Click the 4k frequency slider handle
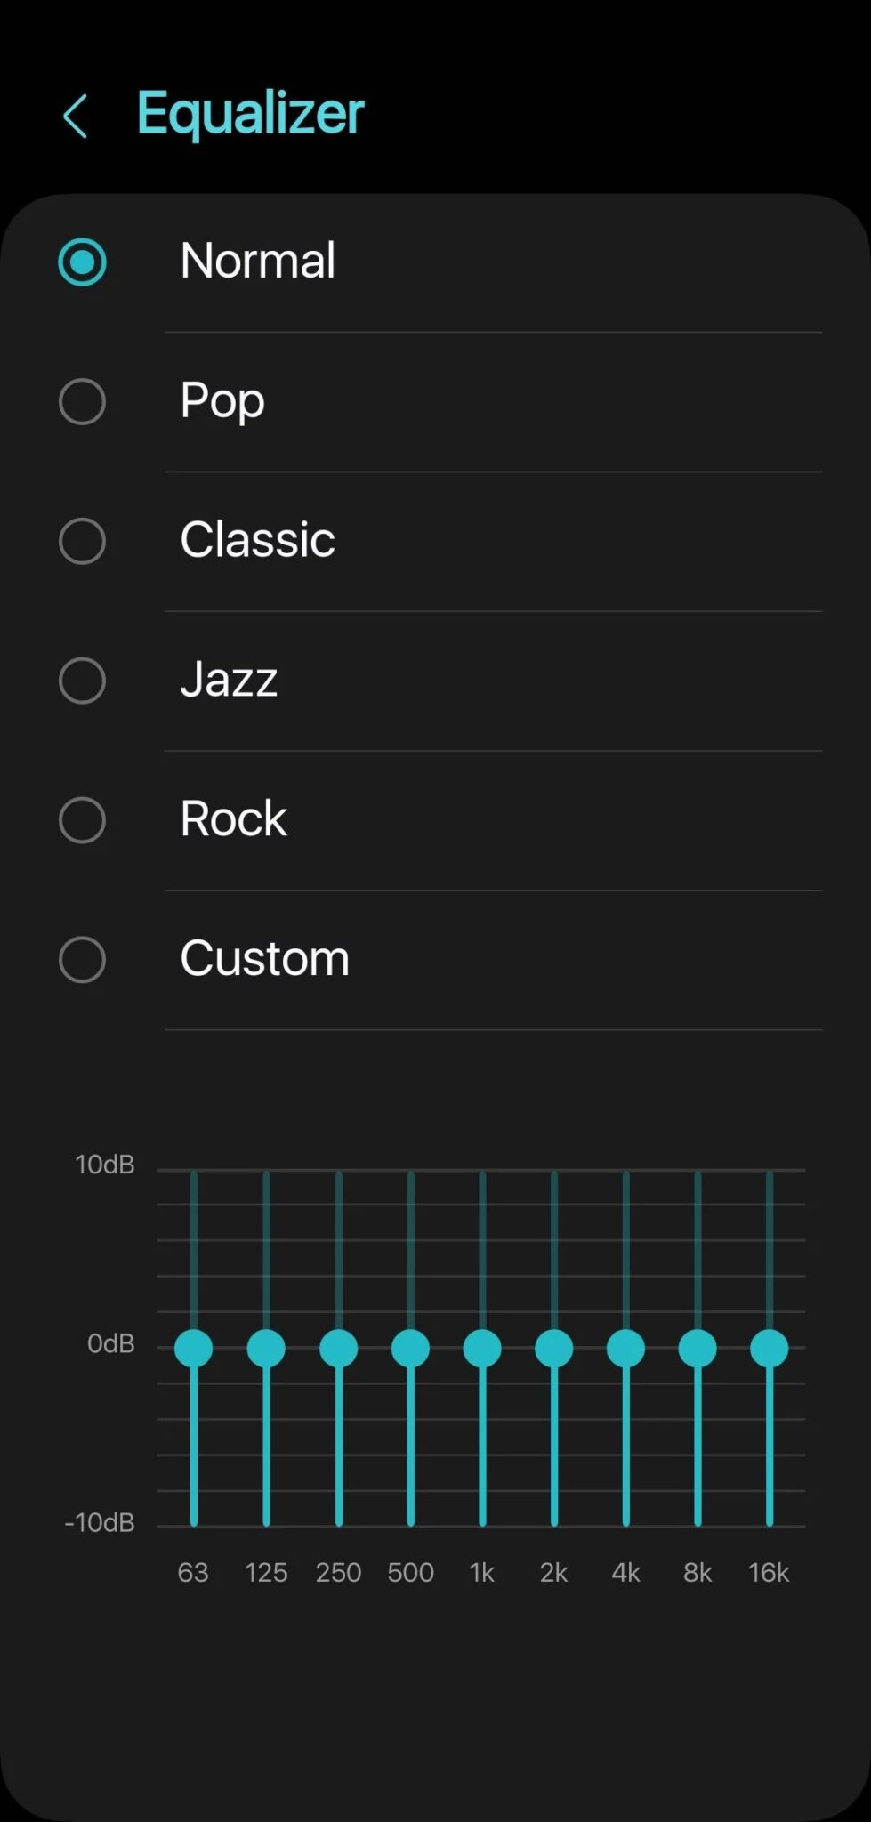This screenshot has width=871, height=1822. coord(625,1348)
